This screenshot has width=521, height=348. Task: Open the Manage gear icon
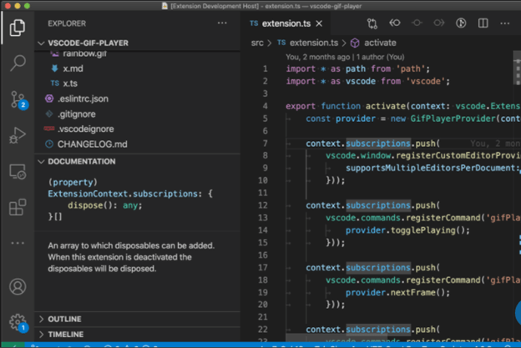click(x=18, y=322)
